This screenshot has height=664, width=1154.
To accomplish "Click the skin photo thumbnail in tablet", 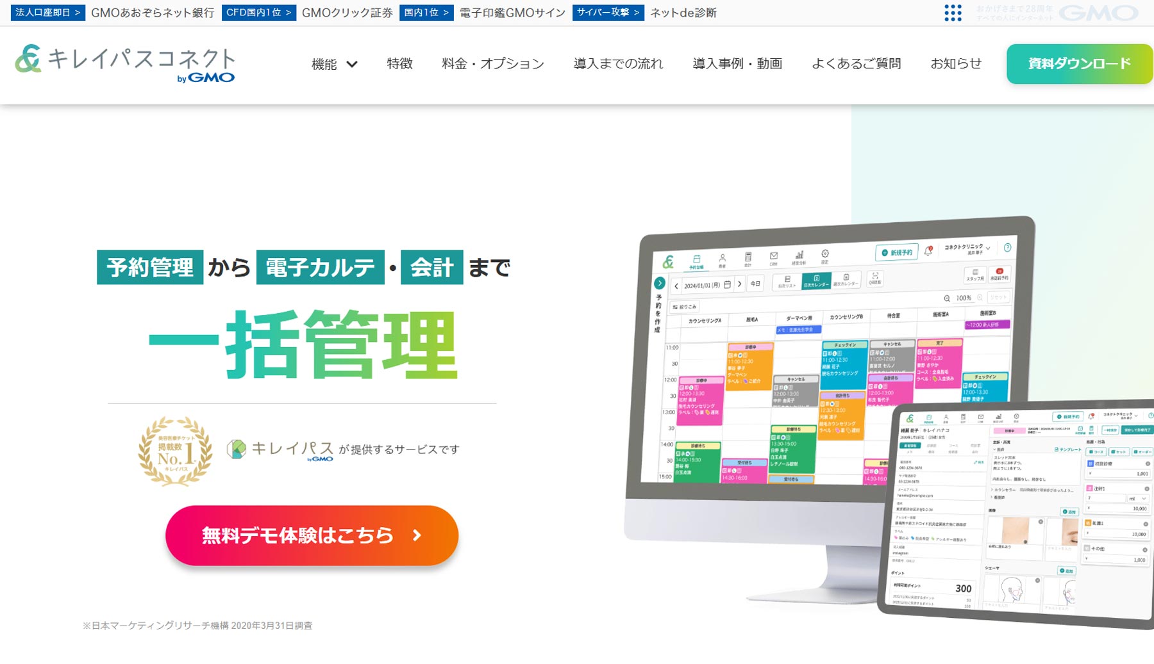I will 1016,530.
